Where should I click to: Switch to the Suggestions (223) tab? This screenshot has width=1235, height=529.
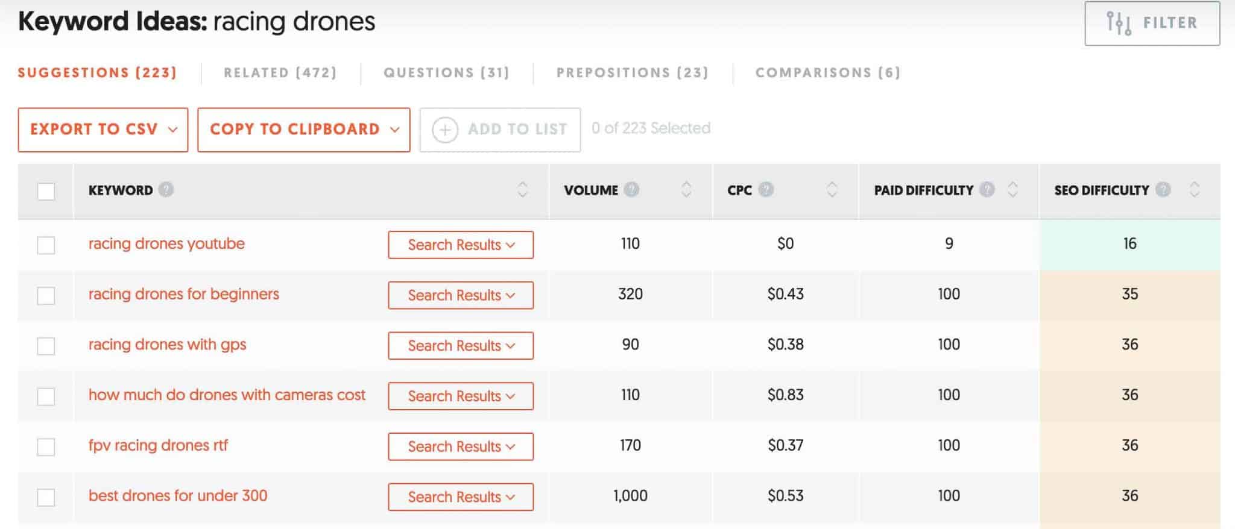pyautogui.click(x=97, y=73)
